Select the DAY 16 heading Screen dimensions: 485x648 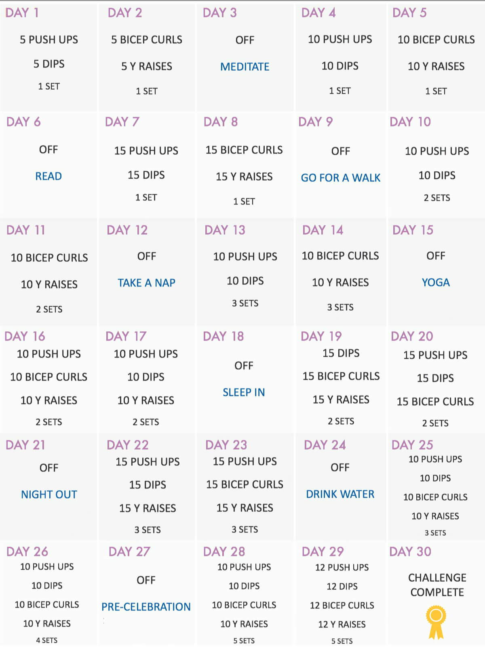25,337
